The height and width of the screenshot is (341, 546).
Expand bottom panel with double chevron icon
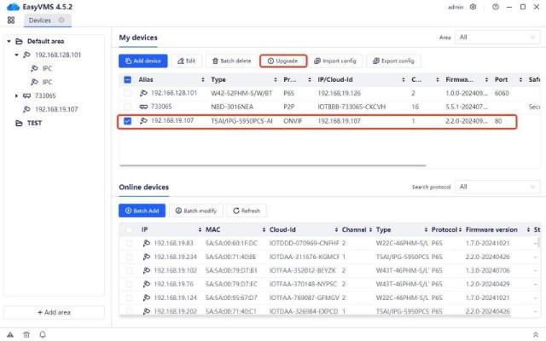coord(535,334)
